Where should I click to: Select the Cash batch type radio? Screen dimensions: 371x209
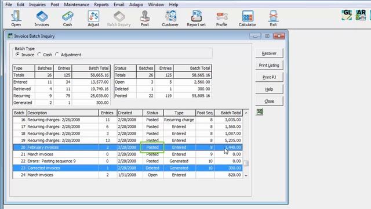point(39,55)
